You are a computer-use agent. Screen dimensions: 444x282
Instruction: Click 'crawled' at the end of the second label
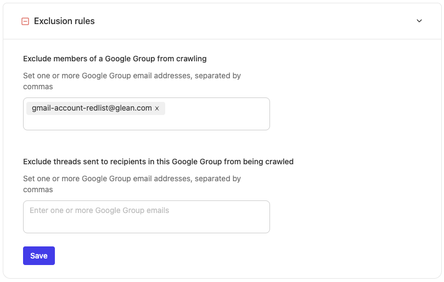tap(278, 162)
